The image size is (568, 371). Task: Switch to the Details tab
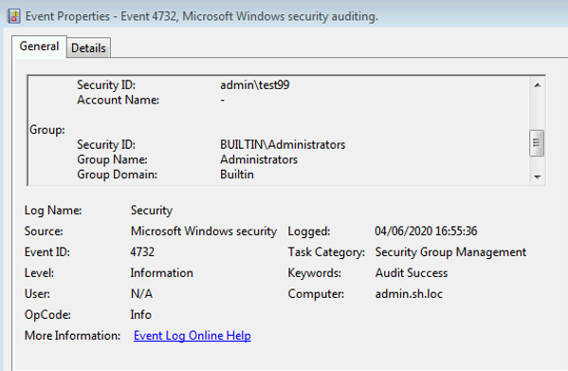click(88, 47)
